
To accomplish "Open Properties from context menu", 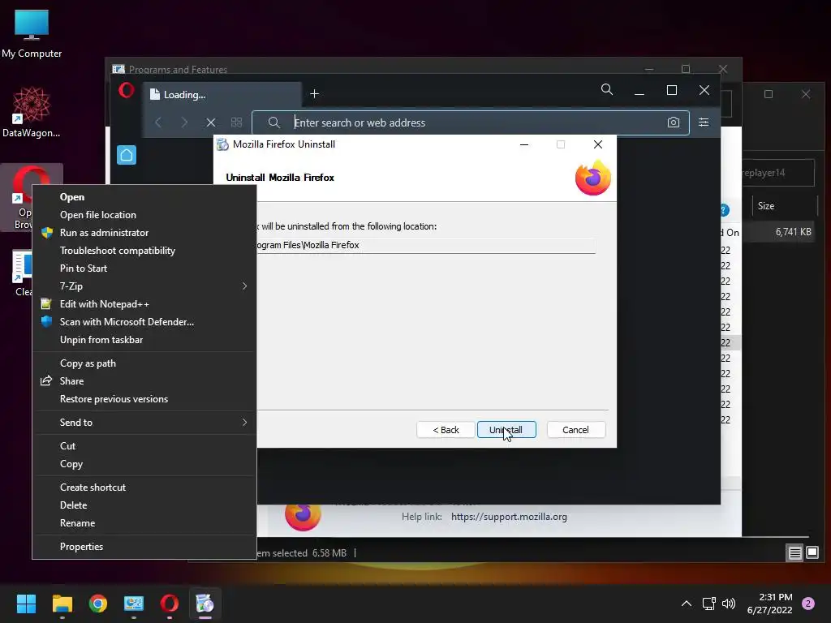I will point(144,546).
